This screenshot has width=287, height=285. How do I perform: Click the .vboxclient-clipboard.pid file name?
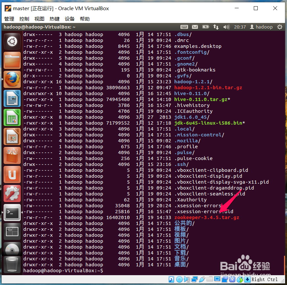pyautogui.click(x=211, y=170)
